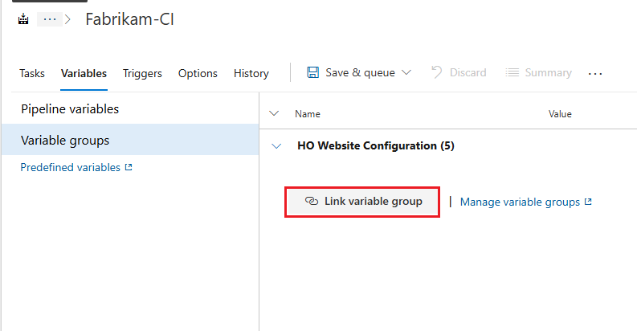
Task: Open the breadcrumb ellipsis menu
Action: 49,20
